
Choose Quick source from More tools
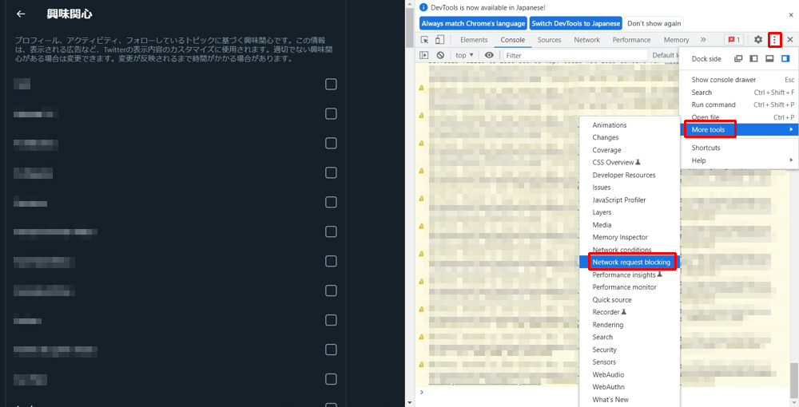pos(630,299)
